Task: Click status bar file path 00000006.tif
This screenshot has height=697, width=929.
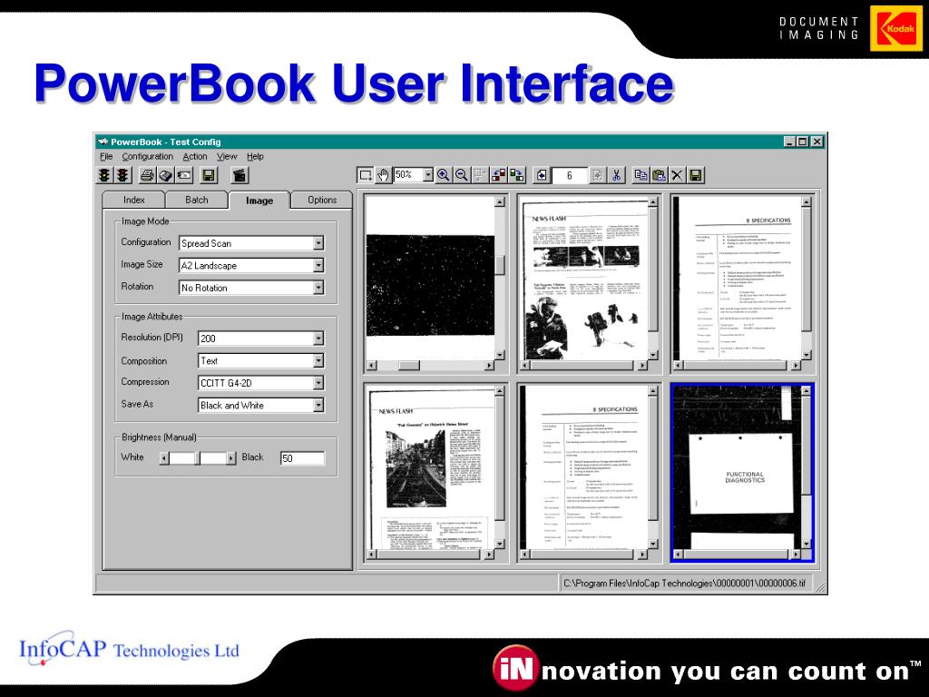Action: pyautogui.click(x=684, y=584)
